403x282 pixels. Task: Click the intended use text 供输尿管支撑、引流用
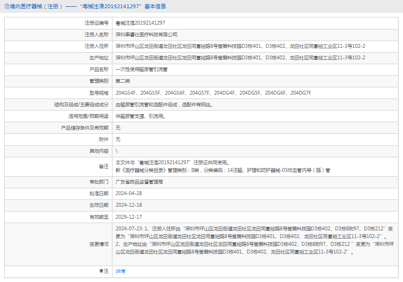[140, 116]
